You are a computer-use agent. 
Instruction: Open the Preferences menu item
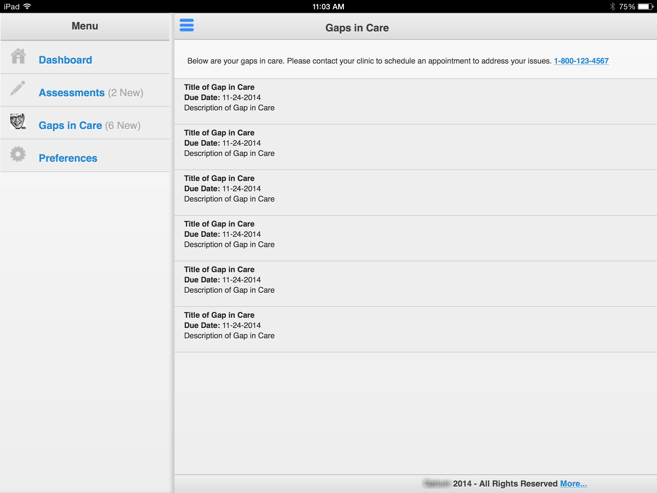pyautogui.click(x=68, y=158)
